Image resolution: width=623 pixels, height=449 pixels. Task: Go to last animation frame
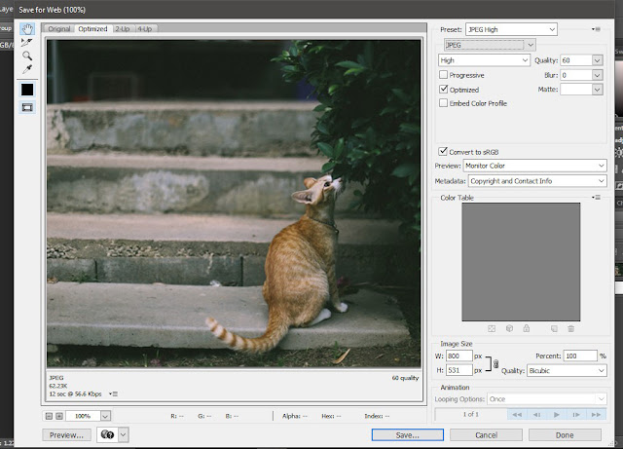pyautogui.click(x=596, y=414)
